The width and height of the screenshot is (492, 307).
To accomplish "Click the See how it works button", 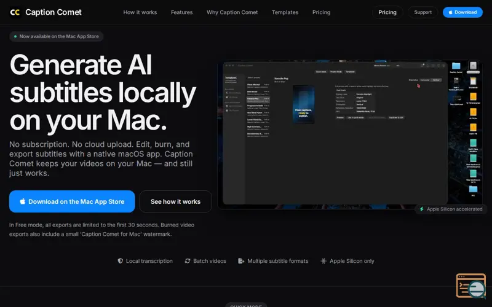I will pyautogui.click(x=175, y=201).
